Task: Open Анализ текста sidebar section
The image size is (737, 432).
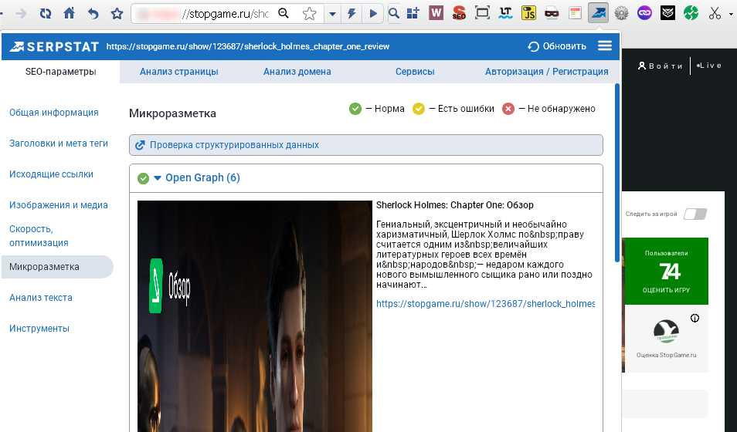Action: click(x=40, y=297)
